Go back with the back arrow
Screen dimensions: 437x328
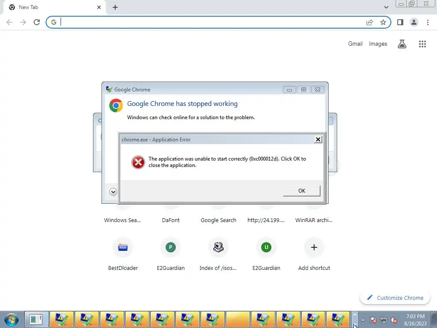pyautogui.click(x=9, y=22)
